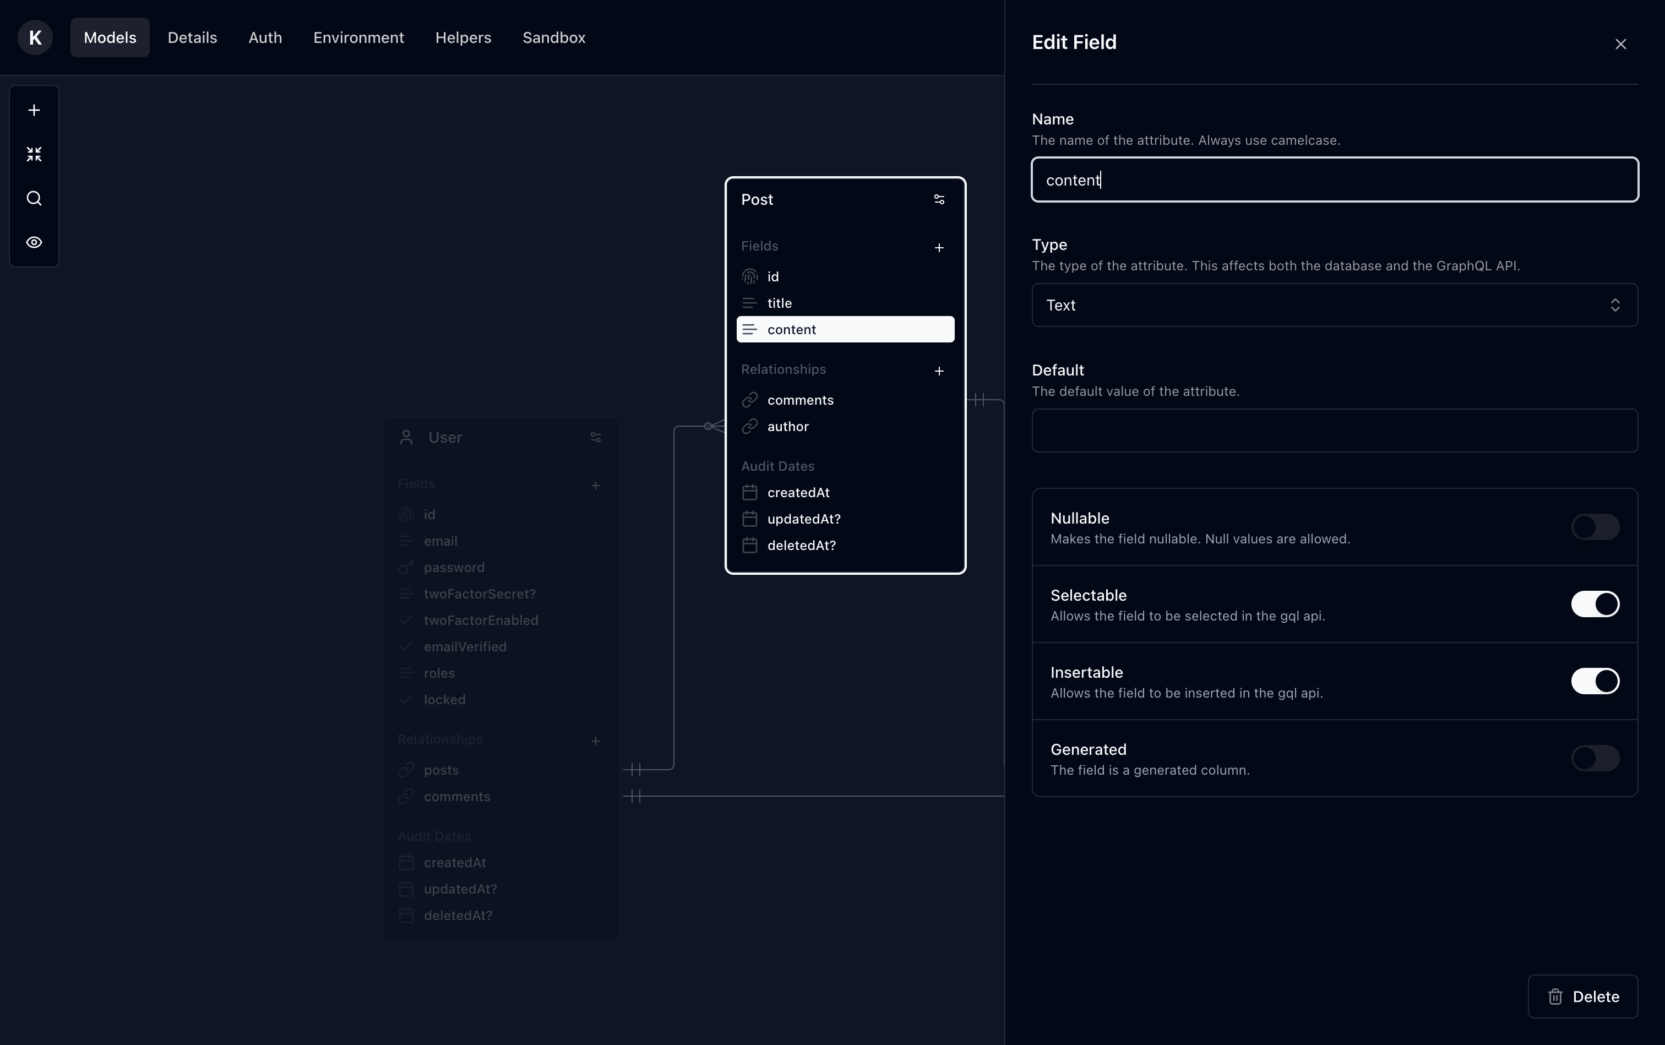
Task: Open the Type dropdown showing Text
Action: coord(1334,305)
